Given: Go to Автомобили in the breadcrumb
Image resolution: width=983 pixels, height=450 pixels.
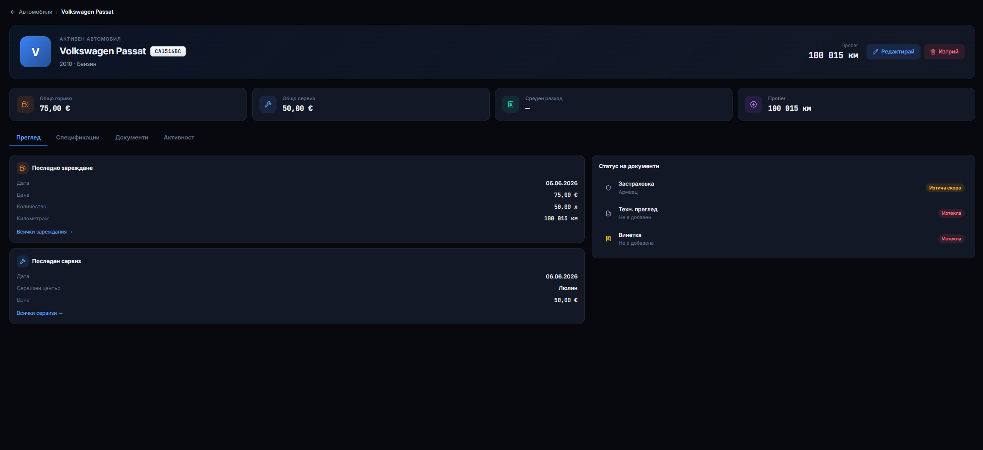Looking at the screenshot, I should pos(36,12).
